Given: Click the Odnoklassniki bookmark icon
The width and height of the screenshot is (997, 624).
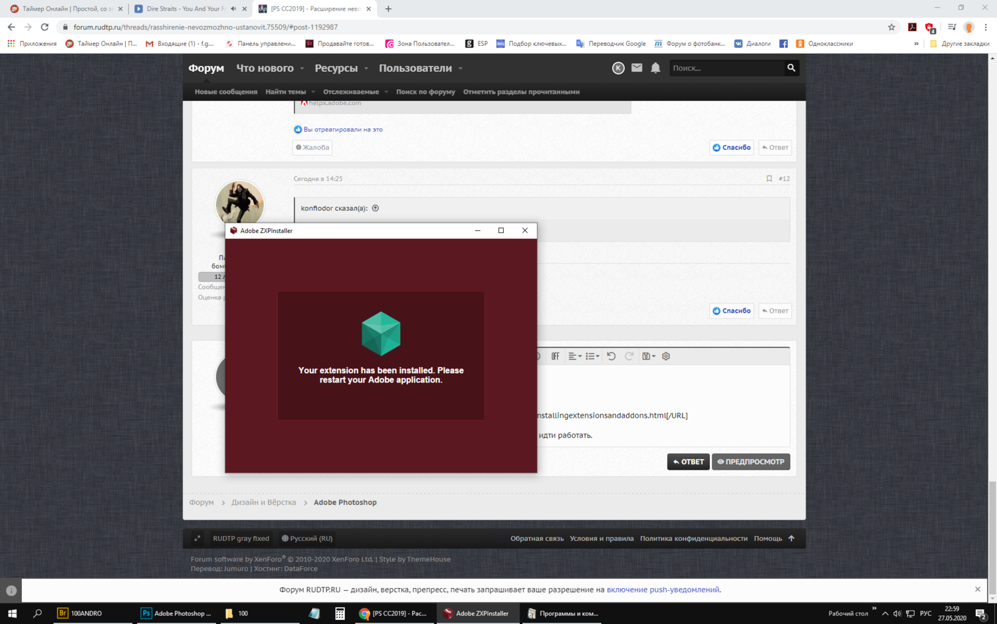Looking at the screenshot, I should point(800,44).
